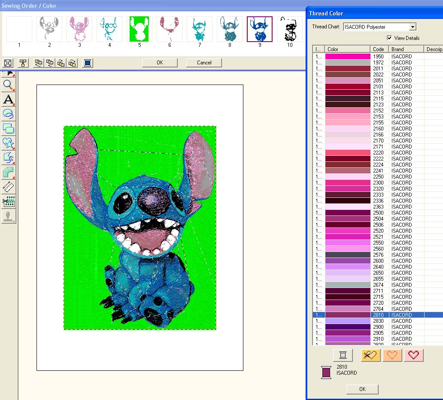The image size is (443, 400).
Task: Select sewing order thumbnail 5 with green background
Action: point(140,29)
